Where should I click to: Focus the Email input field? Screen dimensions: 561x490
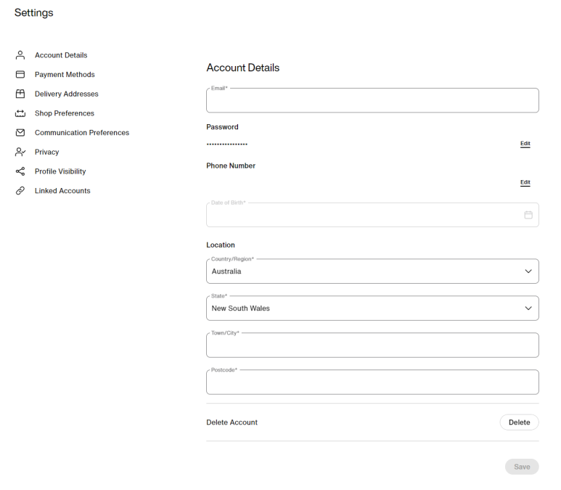pos(372,100)
